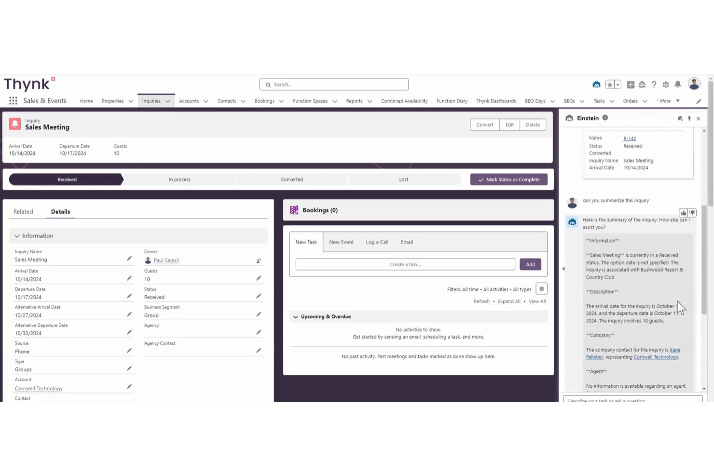The width and height of the screenshot is (714, 476).
Task: Select the Log a Call tab
Action: [x=377, y=242]
